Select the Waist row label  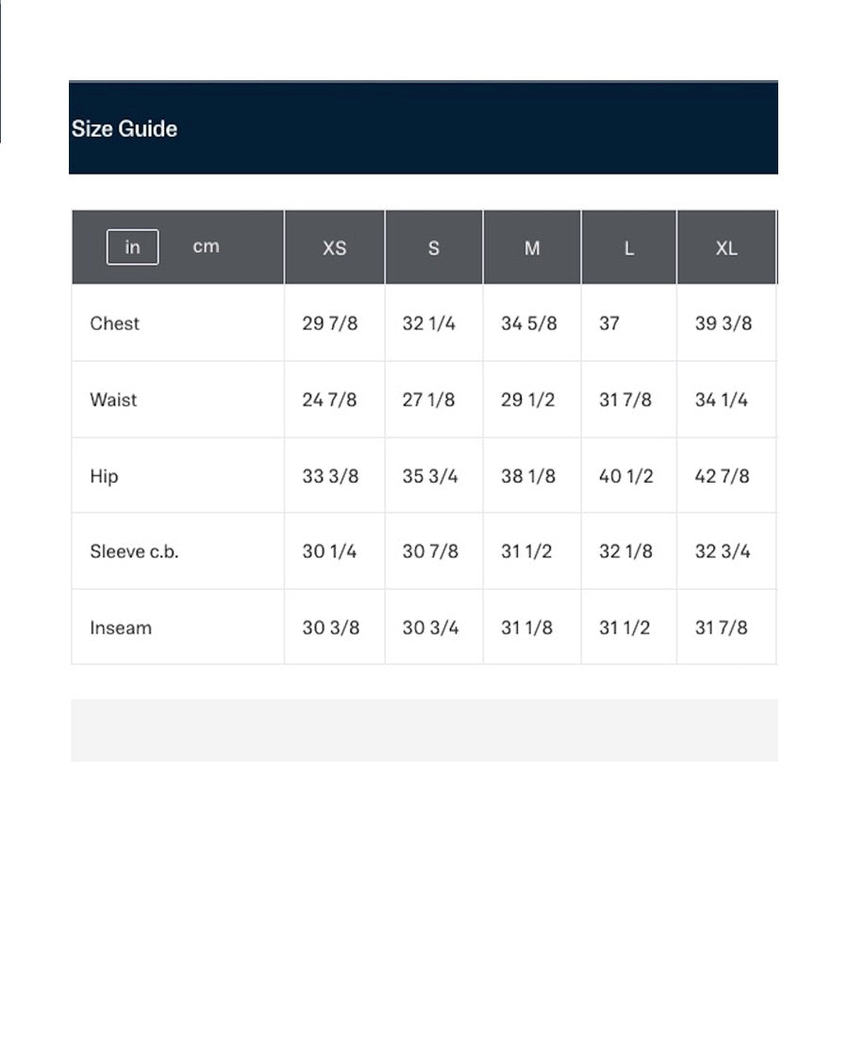[x=113, y=400]
